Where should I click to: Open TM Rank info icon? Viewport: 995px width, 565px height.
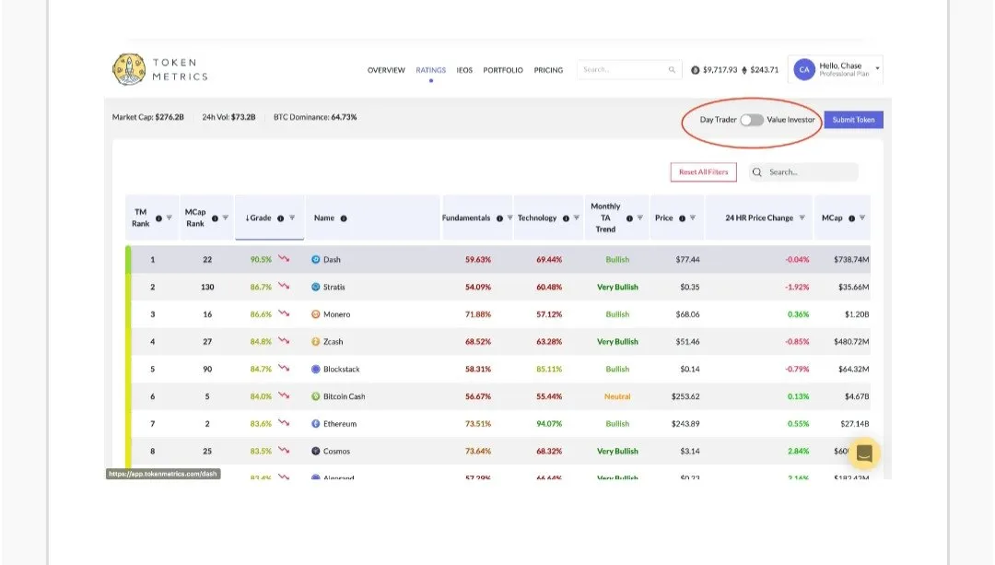coord(158,218)
